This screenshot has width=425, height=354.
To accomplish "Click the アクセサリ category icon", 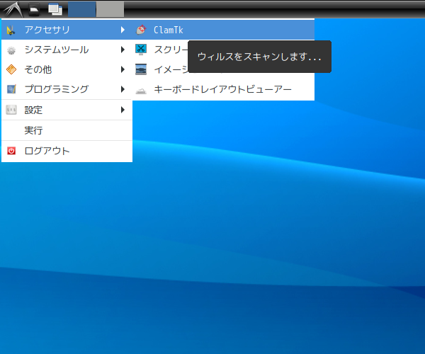I will coord(11,30).
